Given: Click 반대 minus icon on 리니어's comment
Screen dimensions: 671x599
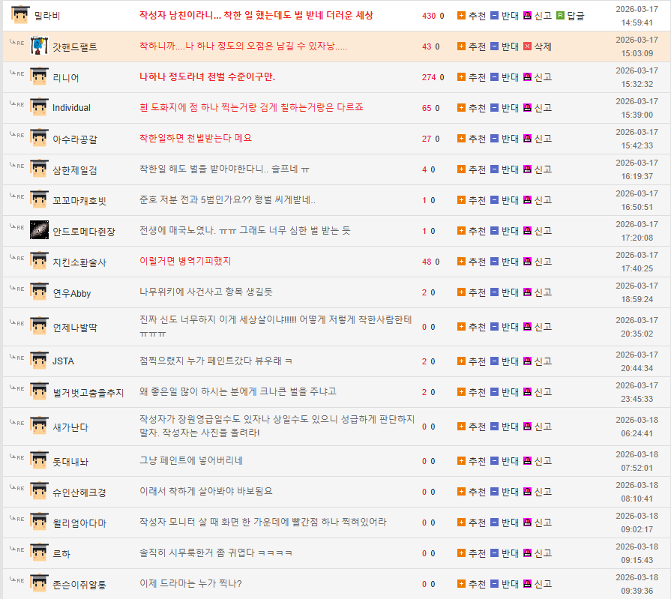Looking at the screenshot, I should [494, 77].
